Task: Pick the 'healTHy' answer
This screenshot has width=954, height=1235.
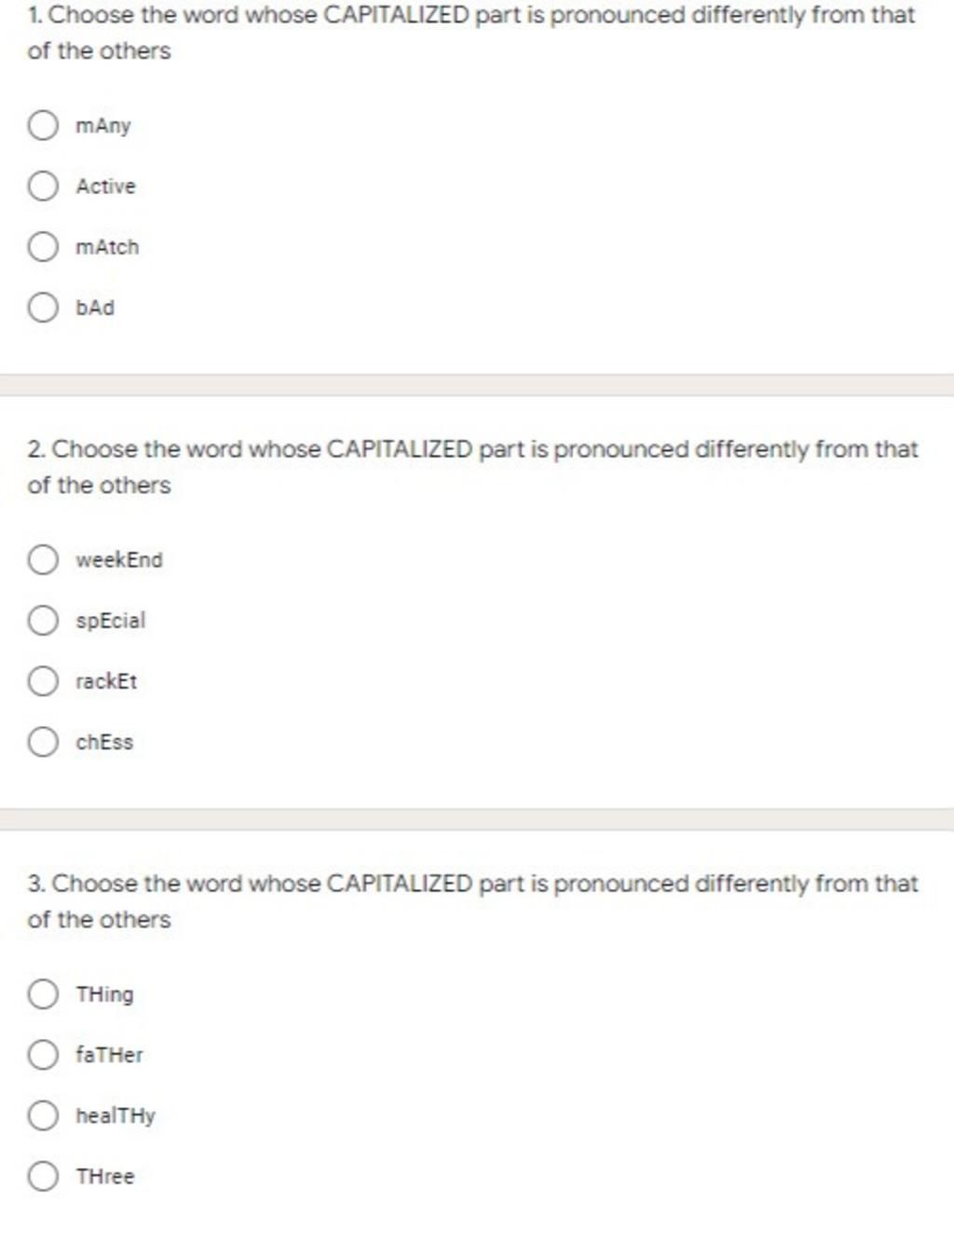Action: coord(43,1116)
